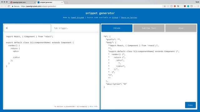Click the Share on Twitter link
This screenshot has height=112, width=200.
[129, 17]
